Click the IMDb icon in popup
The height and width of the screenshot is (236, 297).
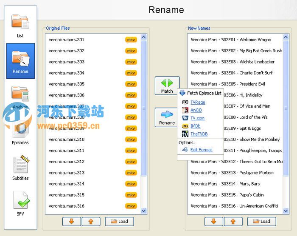point(185,126)
